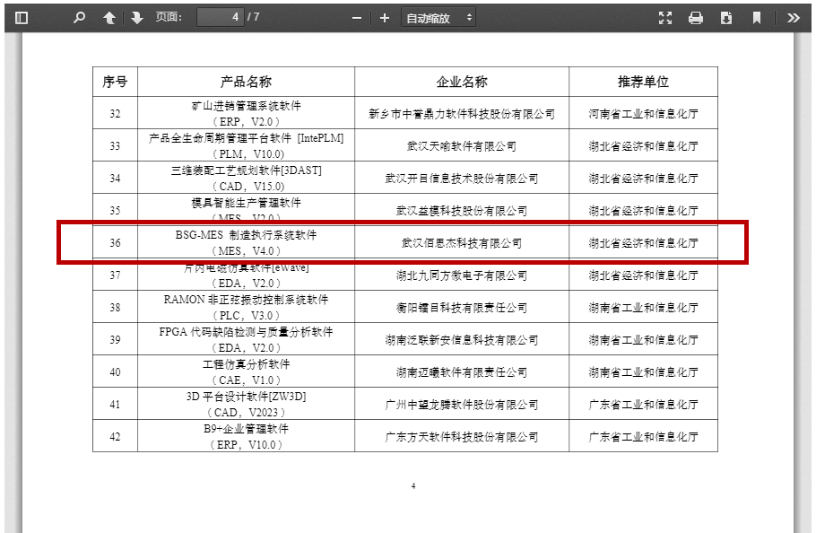Select product B9+企业管理软件

(x=247, y=429)
